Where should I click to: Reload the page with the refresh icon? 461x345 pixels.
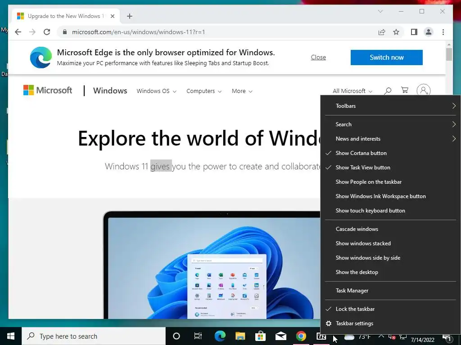[47, 32]
